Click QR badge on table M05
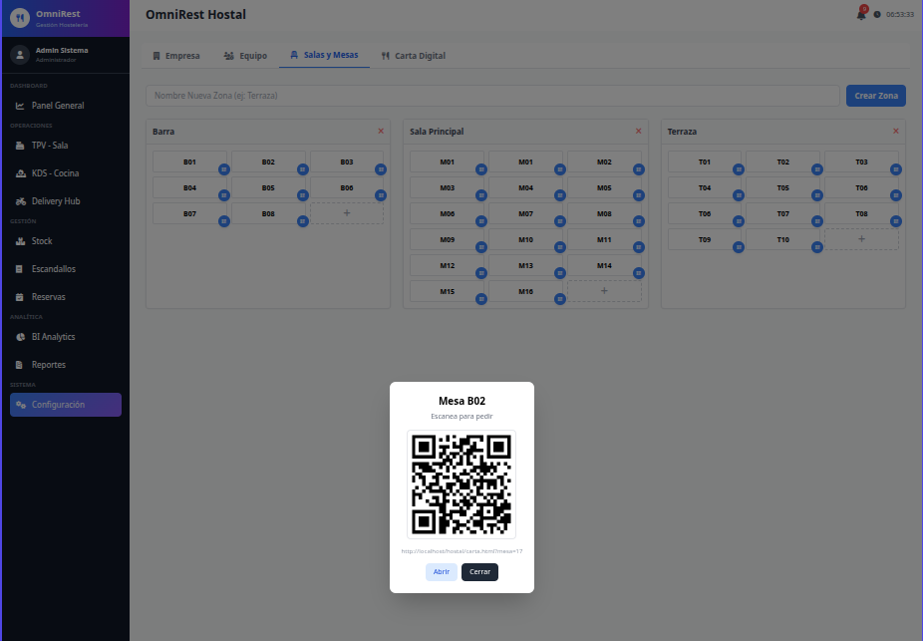Image resolution: width=923 pixels, height=641 pixels. (x=639, y=195)
